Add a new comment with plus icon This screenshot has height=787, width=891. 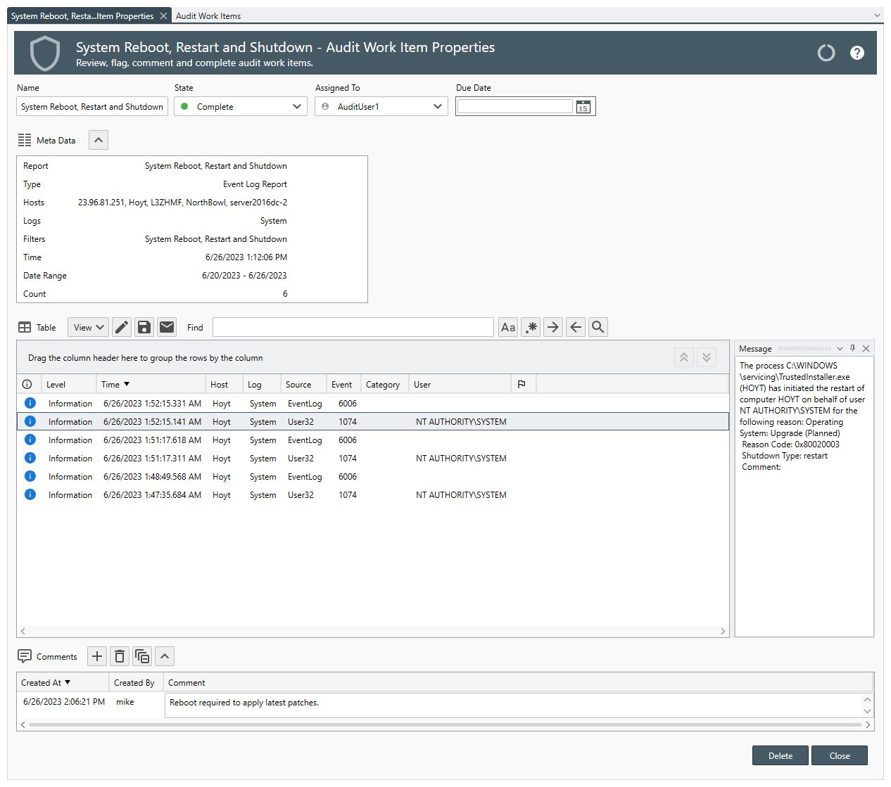tap(97, 656)
